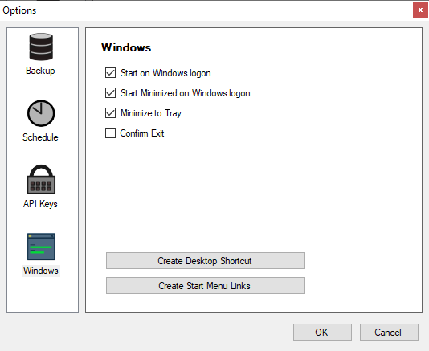This screenshot has height=351, width=429.
Task: Click the Backup label in sidebar
Action: pos(40,71)
